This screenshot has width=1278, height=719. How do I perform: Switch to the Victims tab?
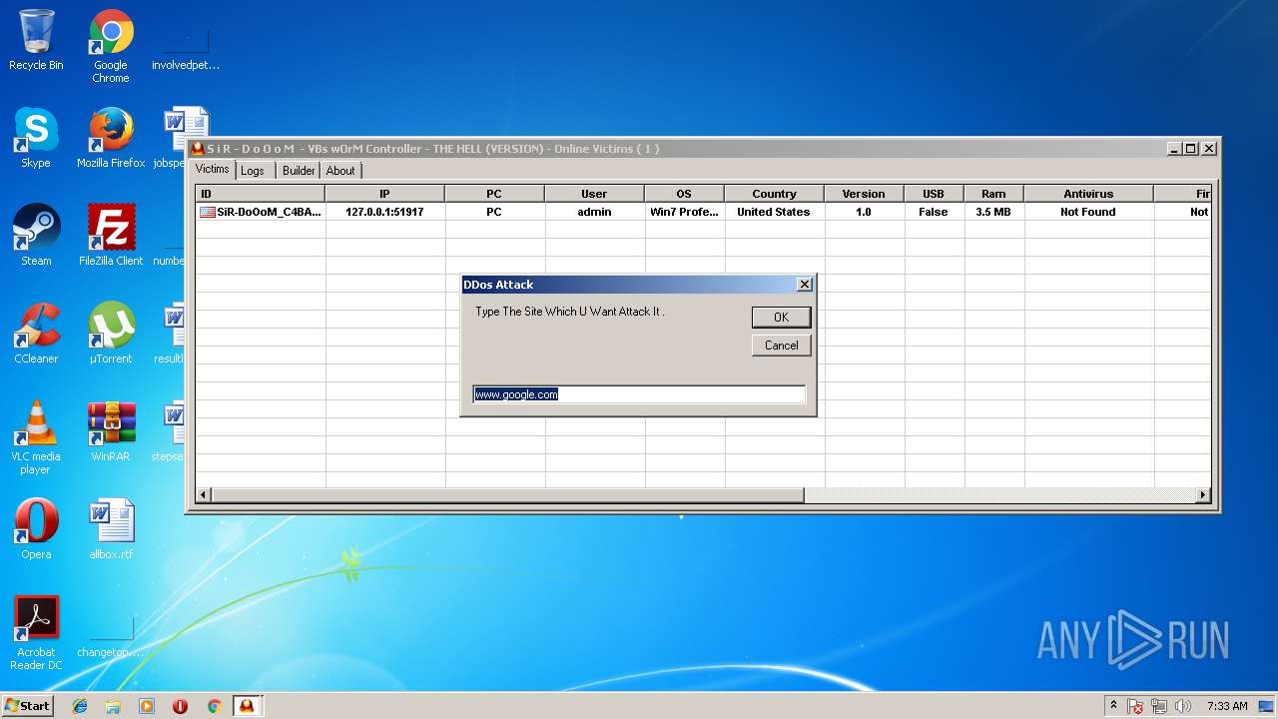(213, 169)
